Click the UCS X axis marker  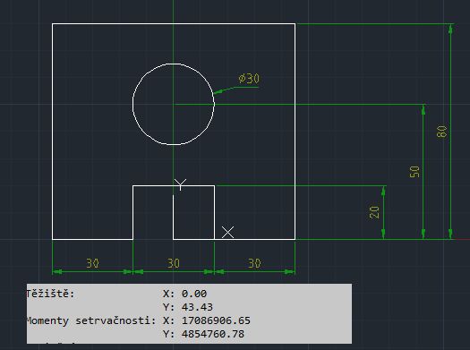tap(227, 233)
